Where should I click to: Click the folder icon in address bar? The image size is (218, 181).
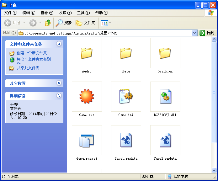click(x=21, y=33)
